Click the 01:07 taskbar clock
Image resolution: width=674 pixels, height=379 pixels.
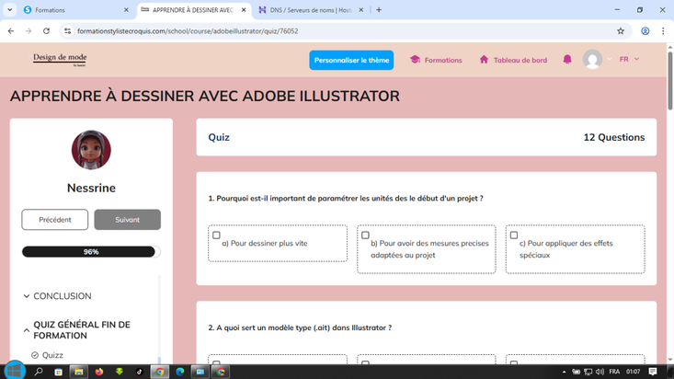[633, 372]
